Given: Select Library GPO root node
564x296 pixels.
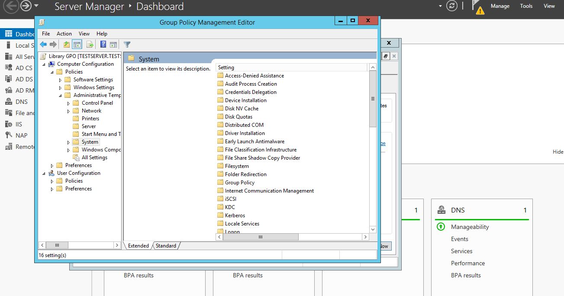Looking at the screenshot, I should point(85,56).
